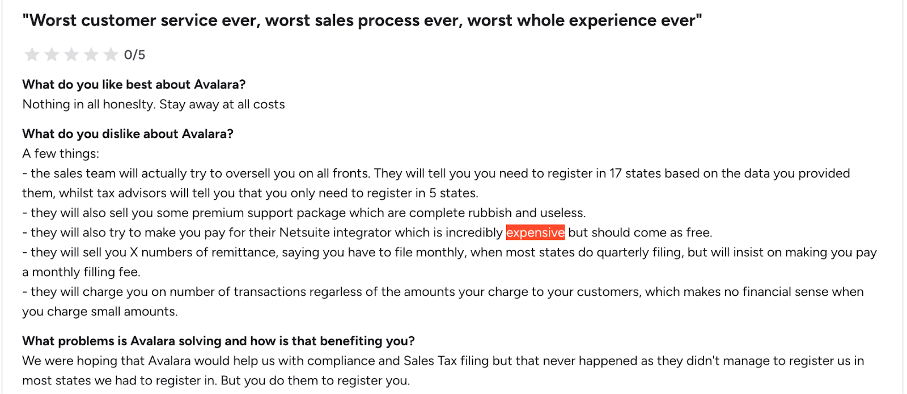This screenshot has height=394, width=907.
Task: Click the last line 'most states we had to register in'
Action: coord(216,380)
